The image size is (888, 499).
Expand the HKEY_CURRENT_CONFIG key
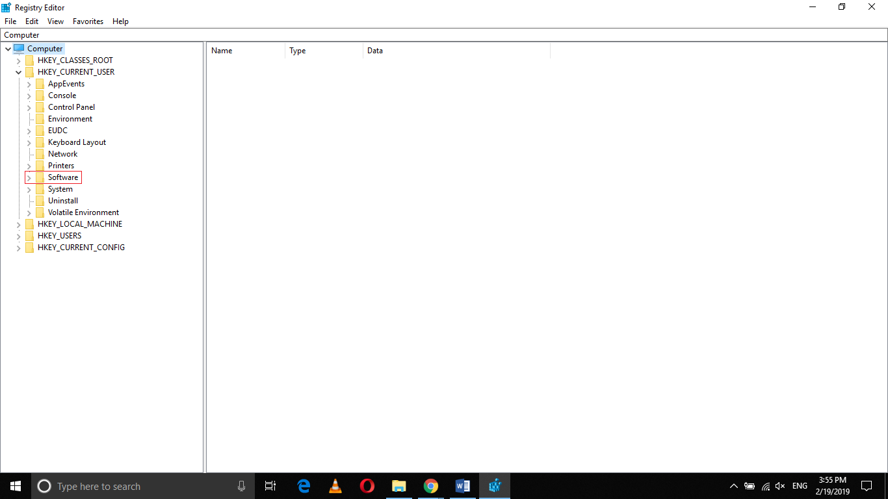(x=18, y=248)
